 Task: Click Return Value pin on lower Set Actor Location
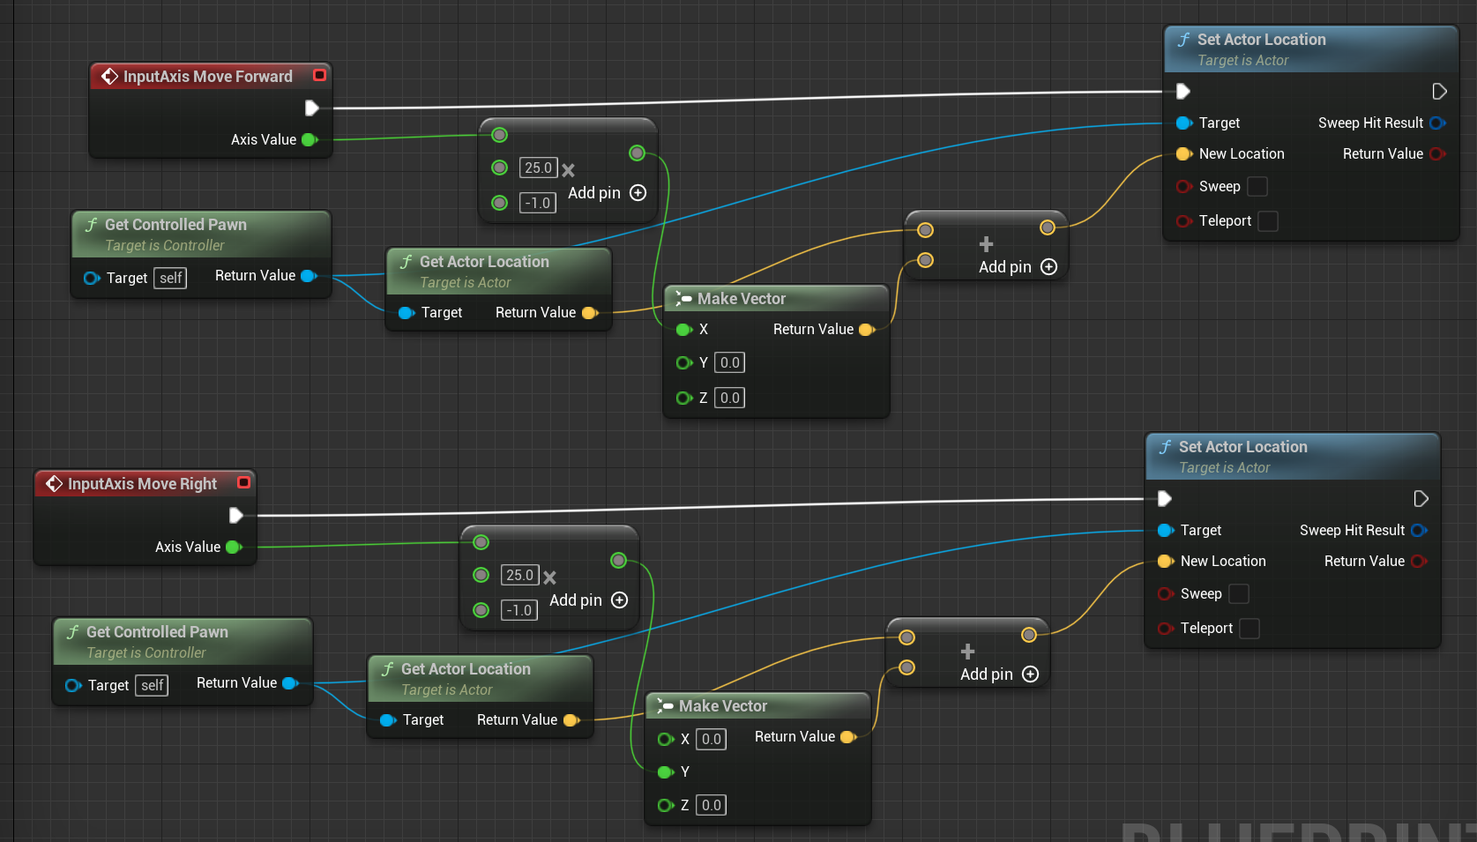(1419, 562)
